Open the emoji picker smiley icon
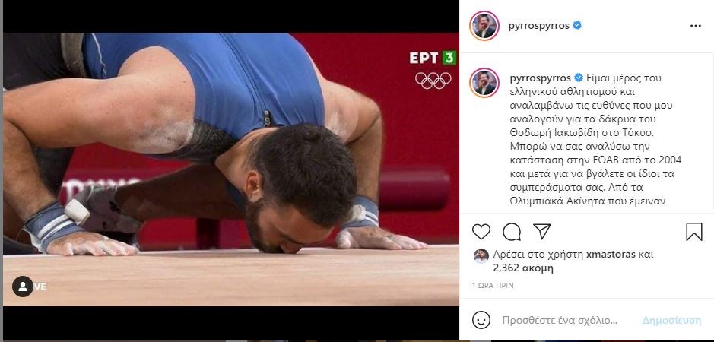 (x=481, y=320)
